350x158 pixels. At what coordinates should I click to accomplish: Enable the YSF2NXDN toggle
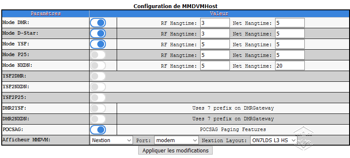click(x=98, y=86)
